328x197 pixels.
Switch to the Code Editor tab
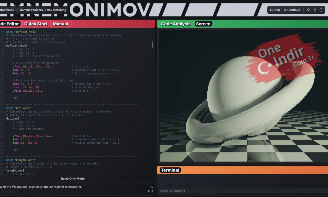(x=10, y=24)
